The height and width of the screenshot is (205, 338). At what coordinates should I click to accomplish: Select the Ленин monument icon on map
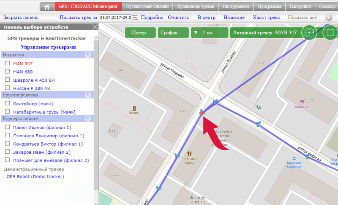(134, 107)
